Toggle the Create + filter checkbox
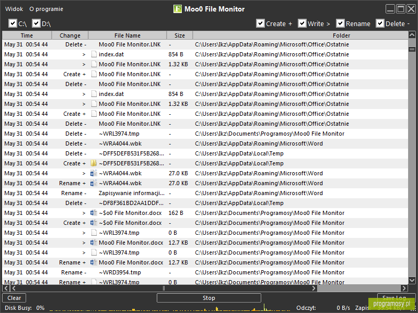Screen dimensions: 418x313 (260, 23)
